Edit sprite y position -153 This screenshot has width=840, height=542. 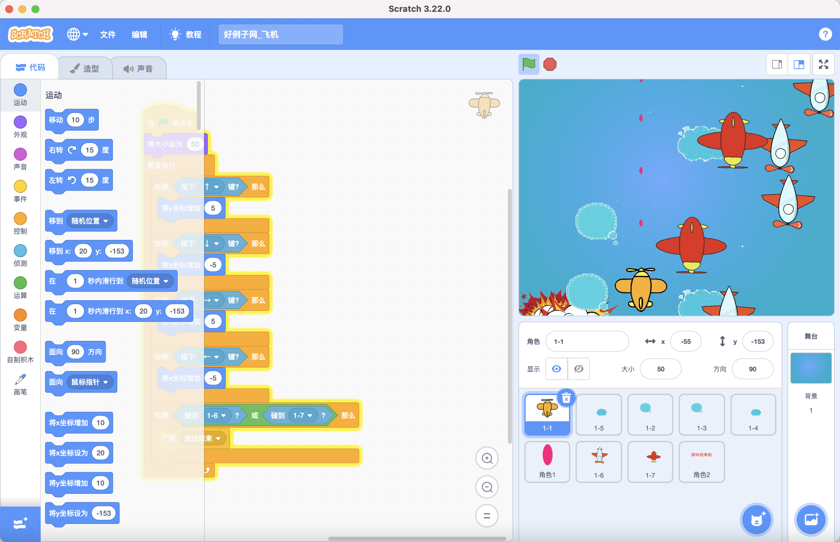click(758, 342)
